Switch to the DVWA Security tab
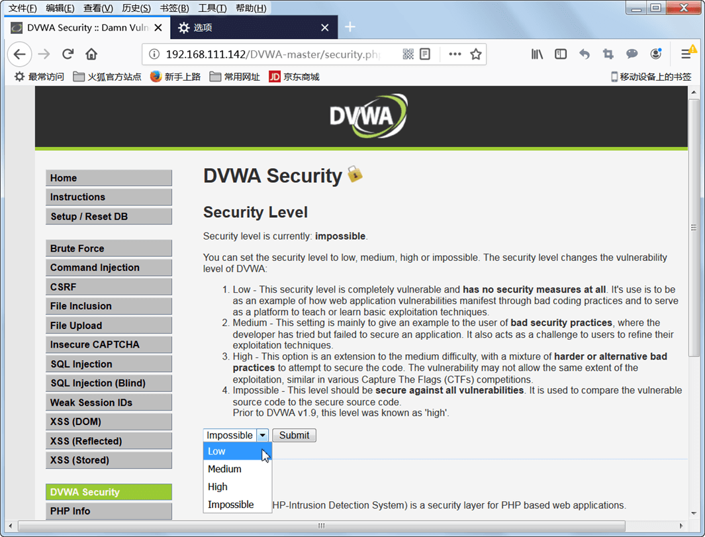The image size is (705, 537). tap(87, 28)
